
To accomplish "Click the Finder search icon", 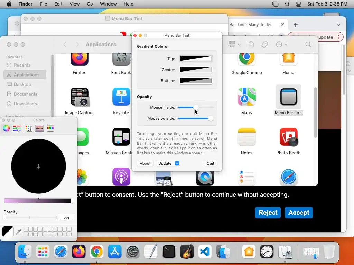I will tap(308, 45).
